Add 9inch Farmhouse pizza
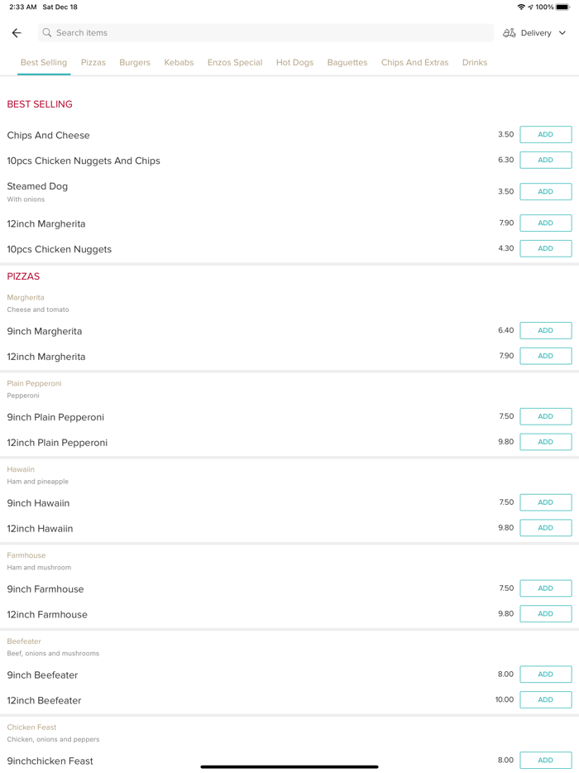 click(545, 588)
